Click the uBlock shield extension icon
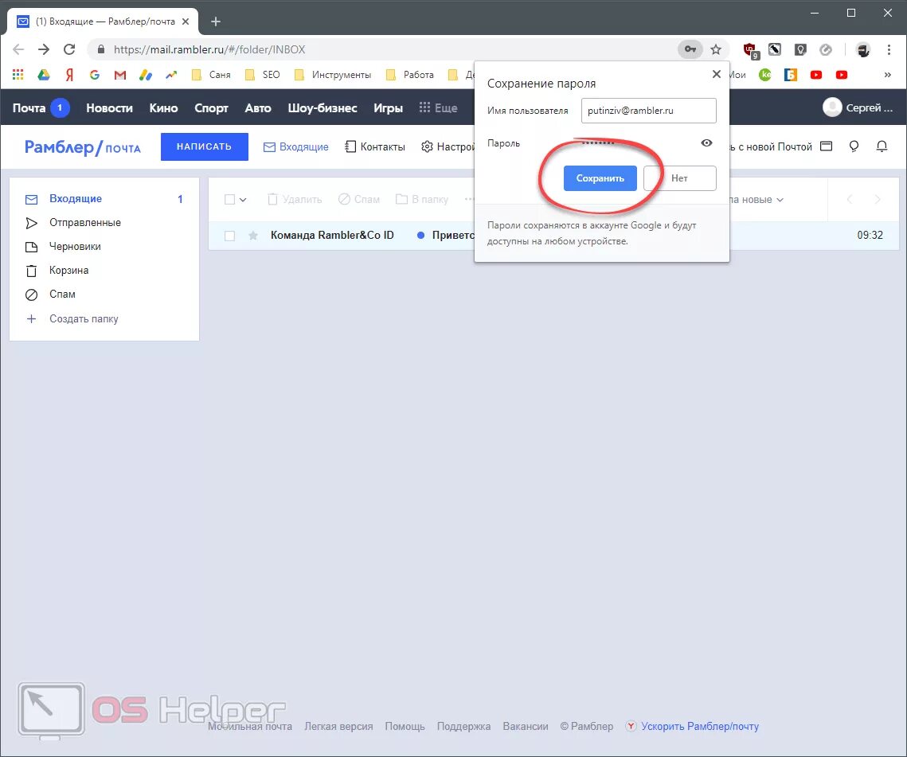 pos(750,50)
